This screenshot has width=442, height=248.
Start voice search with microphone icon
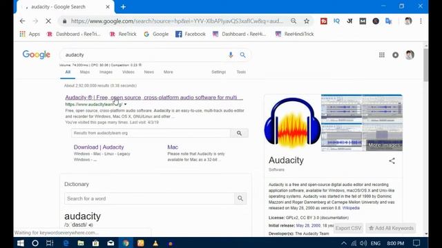click(x=231, y=55)
